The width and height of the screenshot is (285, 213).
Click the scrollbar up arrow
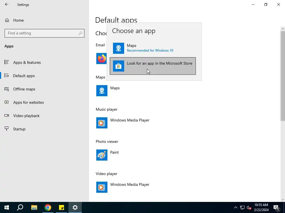283,29
